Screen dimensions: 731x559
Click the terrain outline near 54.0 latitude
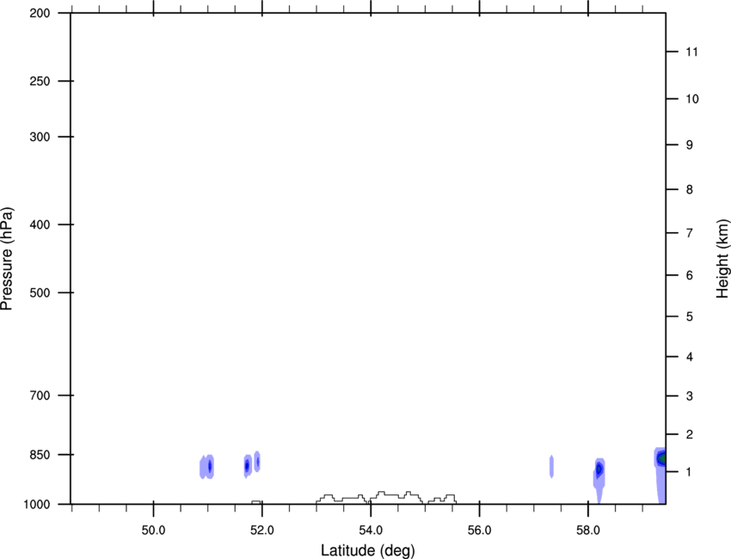pos(386,497)
